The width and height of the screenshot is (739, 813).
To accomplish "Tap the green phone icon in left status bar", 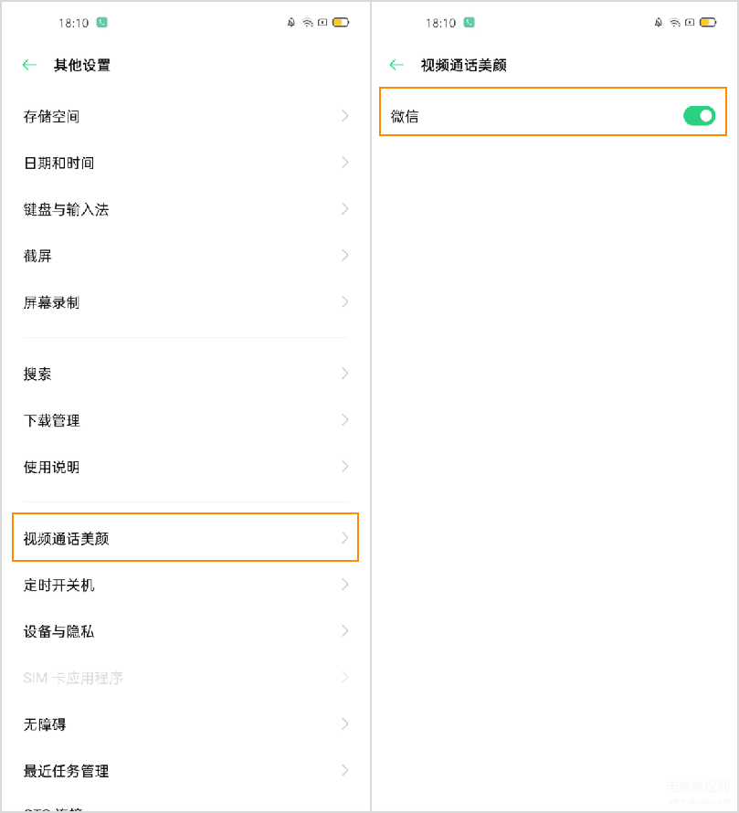I will click(x=102, y=22).
